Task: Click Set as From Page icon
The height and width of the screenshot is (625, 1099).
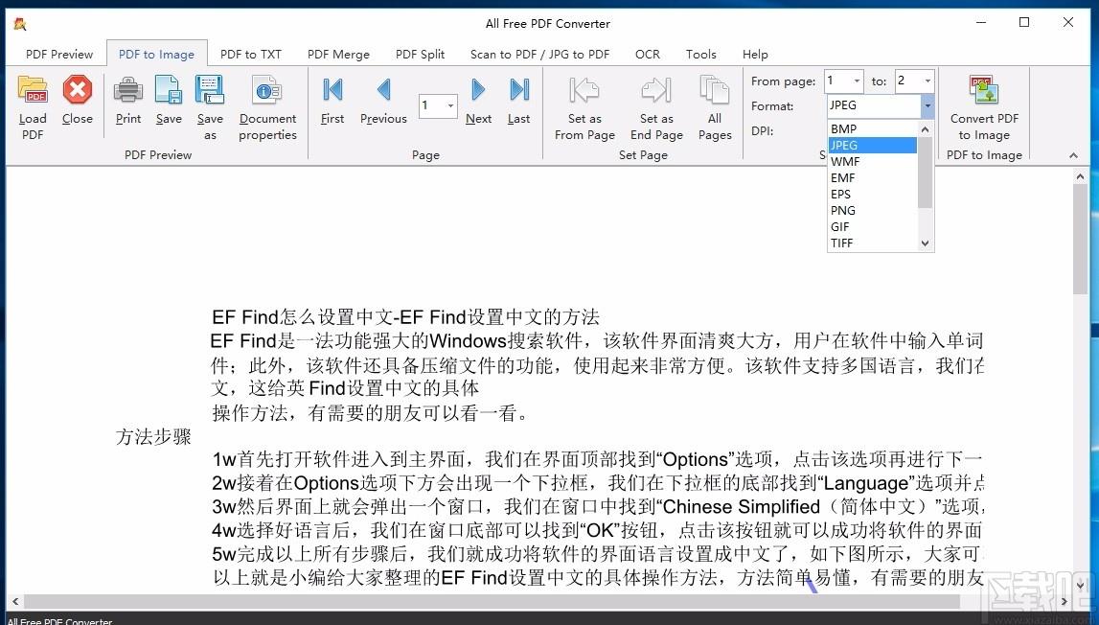Action: click(x=584, y=90)
